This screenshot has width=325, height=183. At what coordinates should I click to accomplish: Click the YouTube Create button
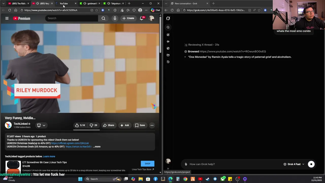pos(128,18)
